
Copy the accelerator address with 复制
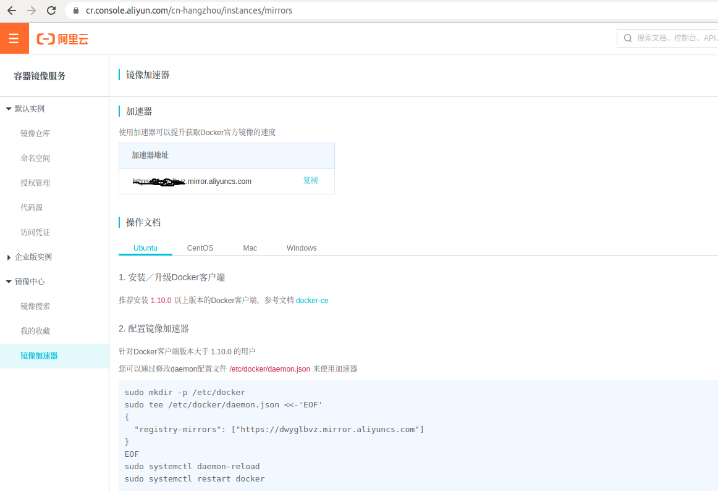pos(310,180)
